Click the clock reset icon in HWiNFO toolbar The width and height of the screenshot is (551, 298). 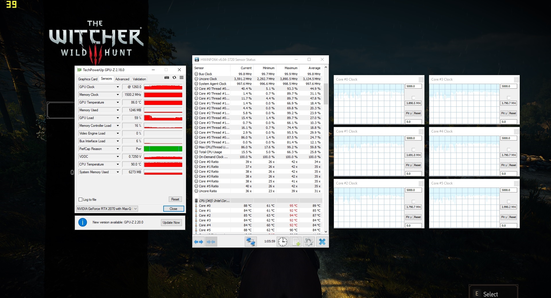(283, 242)
